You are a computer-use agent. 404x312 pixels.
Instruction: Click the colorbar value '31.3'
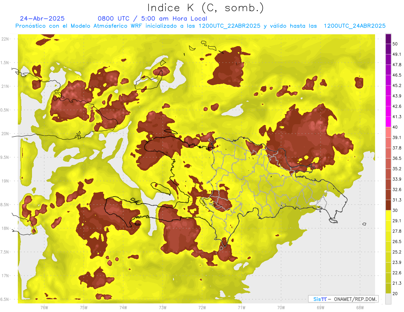(397, 200)
